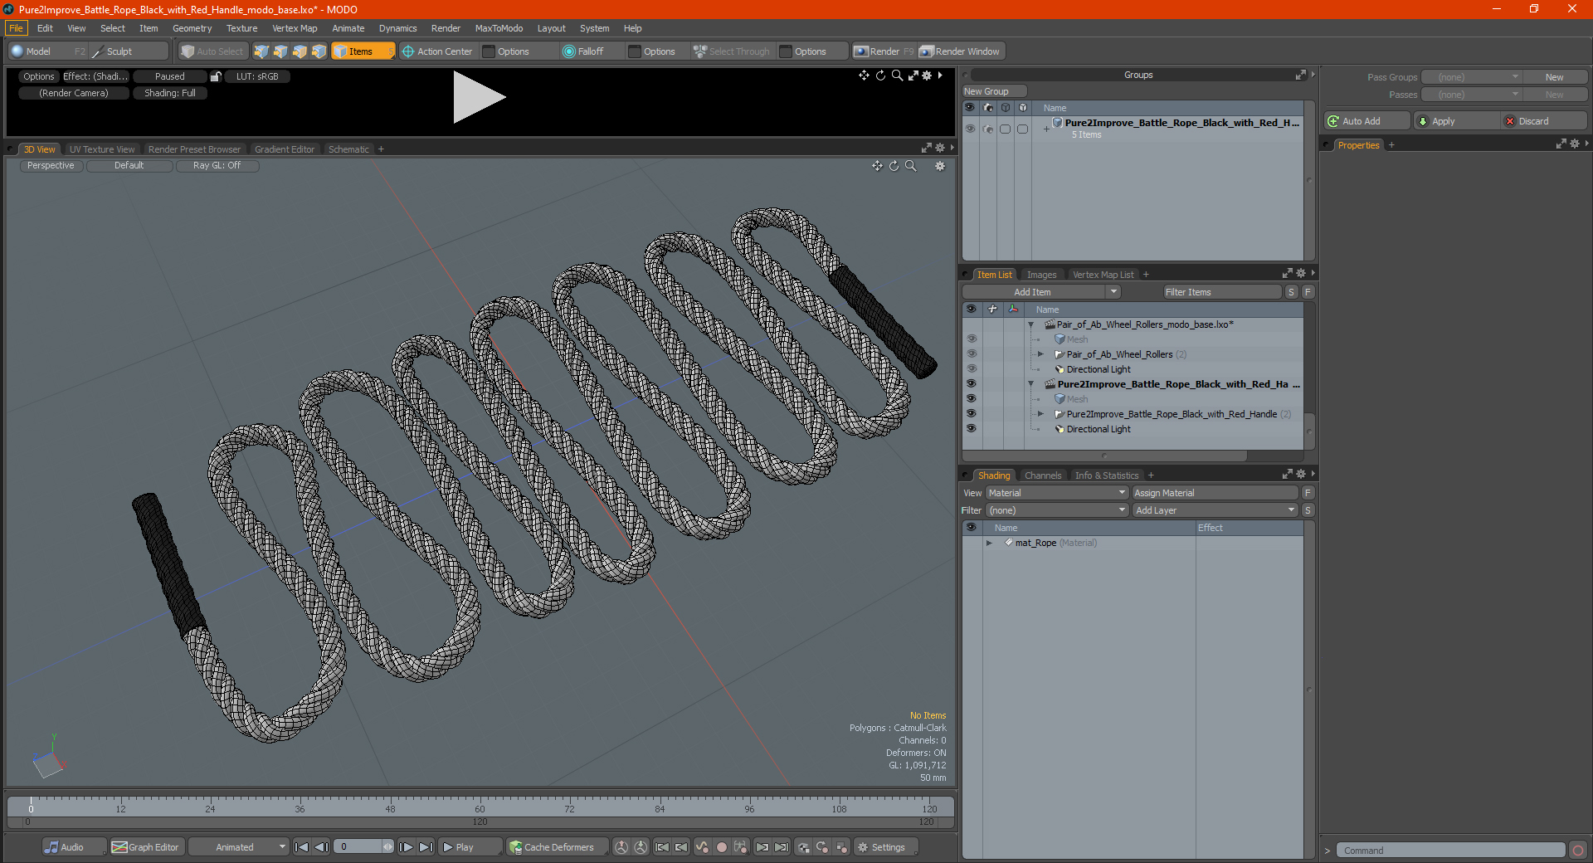Viewport: 1593px width, 863px height.
Task: Open the Graph Editor
Action: [x=146, y=847]
